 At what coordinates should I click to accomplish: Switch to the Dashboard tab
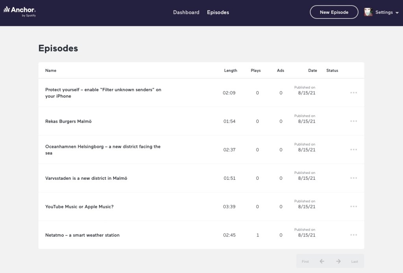[186, 12]
